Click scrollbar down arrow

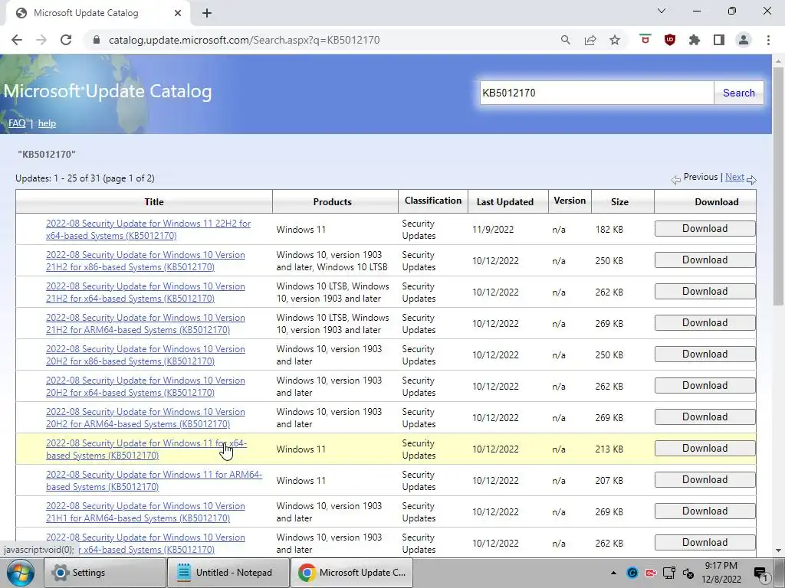[778, 550]
